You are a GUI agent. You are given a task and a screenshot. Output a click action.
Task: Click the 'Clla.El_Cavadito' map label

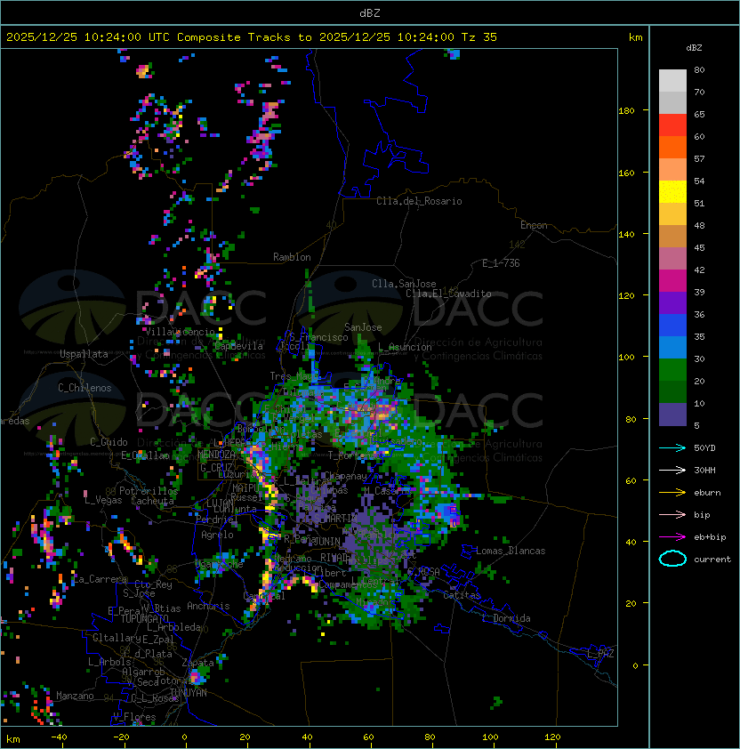click(x=448, y=294)
